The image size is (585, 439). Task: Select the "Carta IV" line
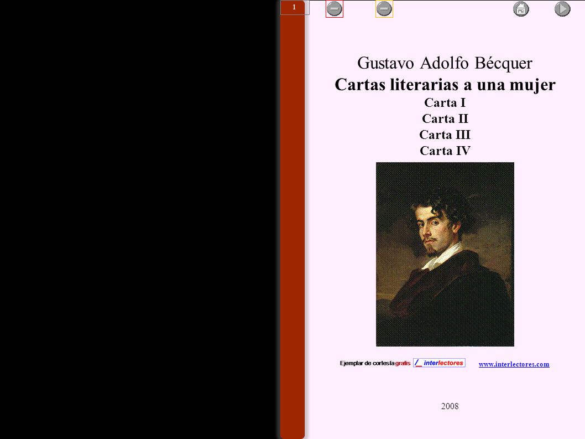[445, 151]
